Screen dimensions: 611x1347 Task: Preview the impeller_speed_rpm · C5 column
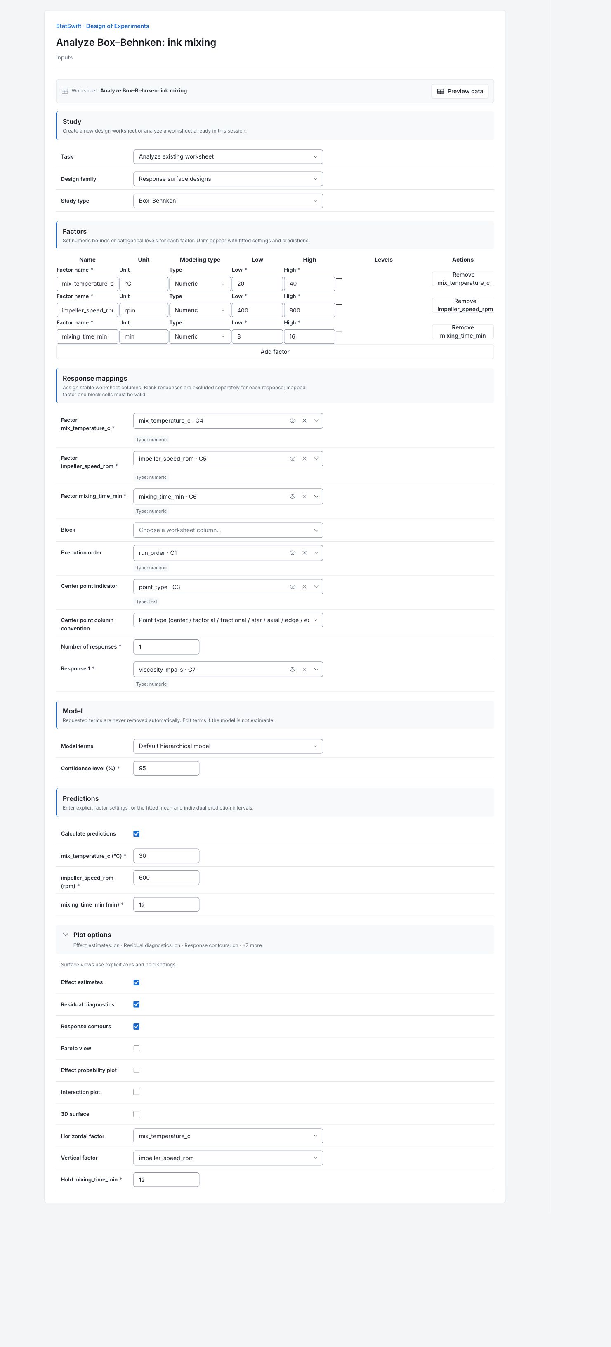click(293, 459)
